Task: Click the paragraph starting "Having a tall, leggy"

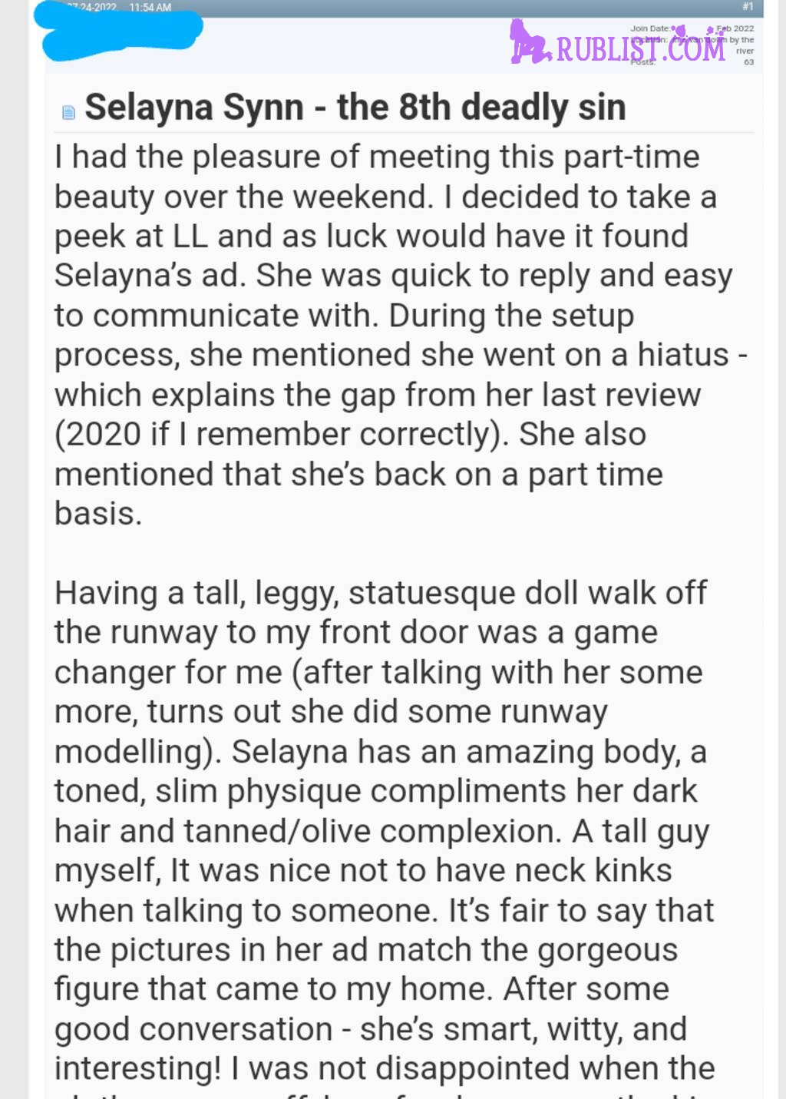Action: [x=384, y=837]
